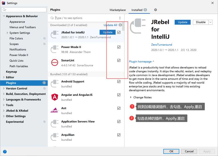Click the Scopes project-level icon

click(x=45, y=44)
